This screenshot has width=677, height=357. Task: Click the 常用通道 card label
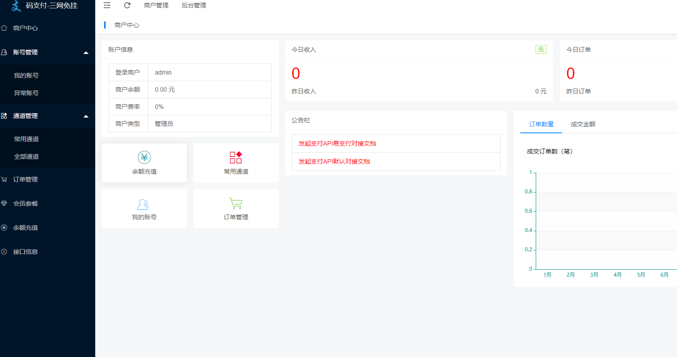(x=236, y=171)
